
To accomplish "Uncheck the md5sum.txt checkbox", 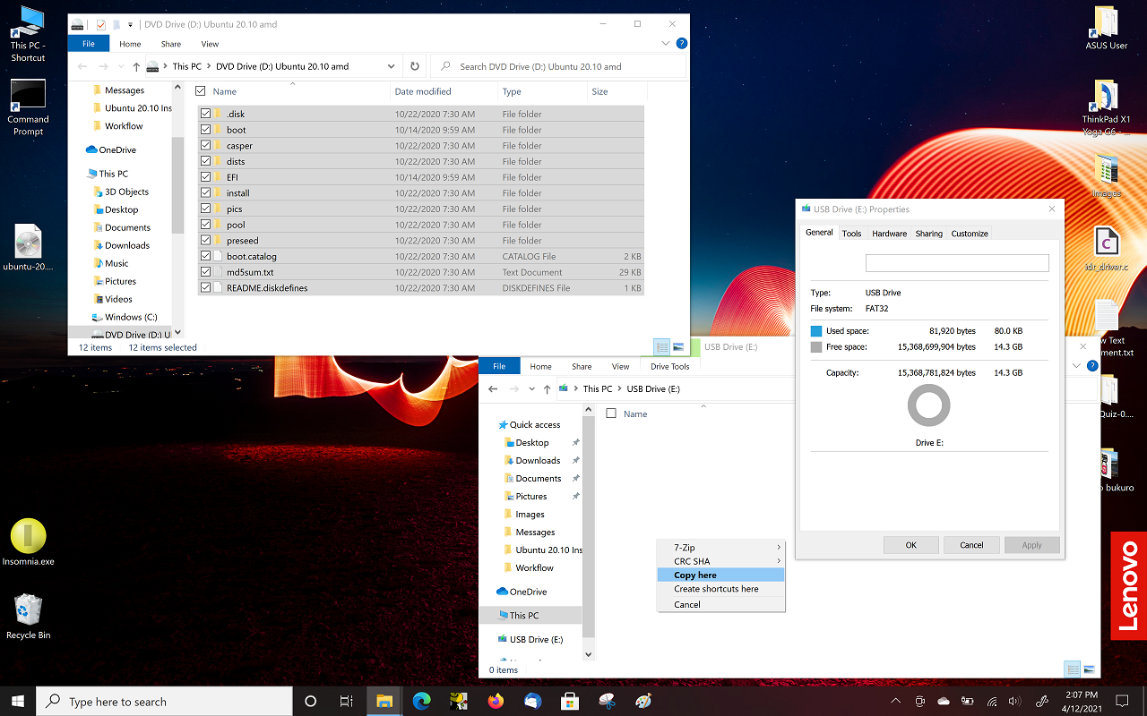I will tap(206, 272).
